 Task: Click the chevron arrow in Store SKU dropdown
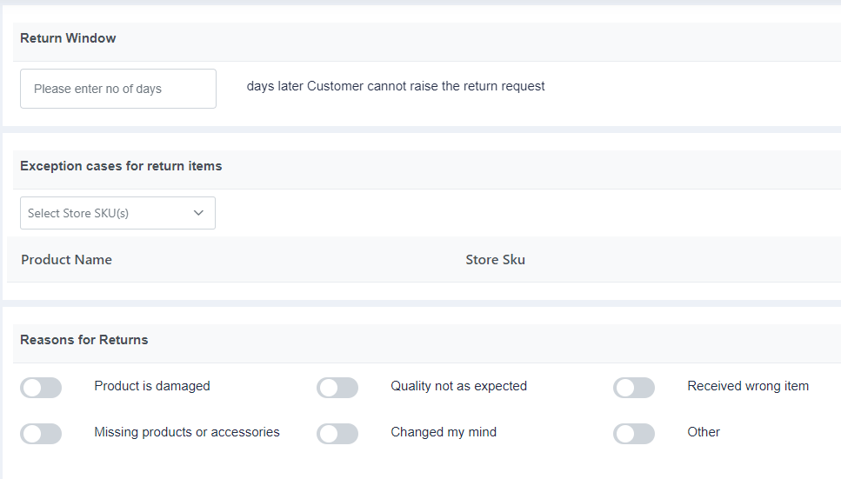click(198, 213)
